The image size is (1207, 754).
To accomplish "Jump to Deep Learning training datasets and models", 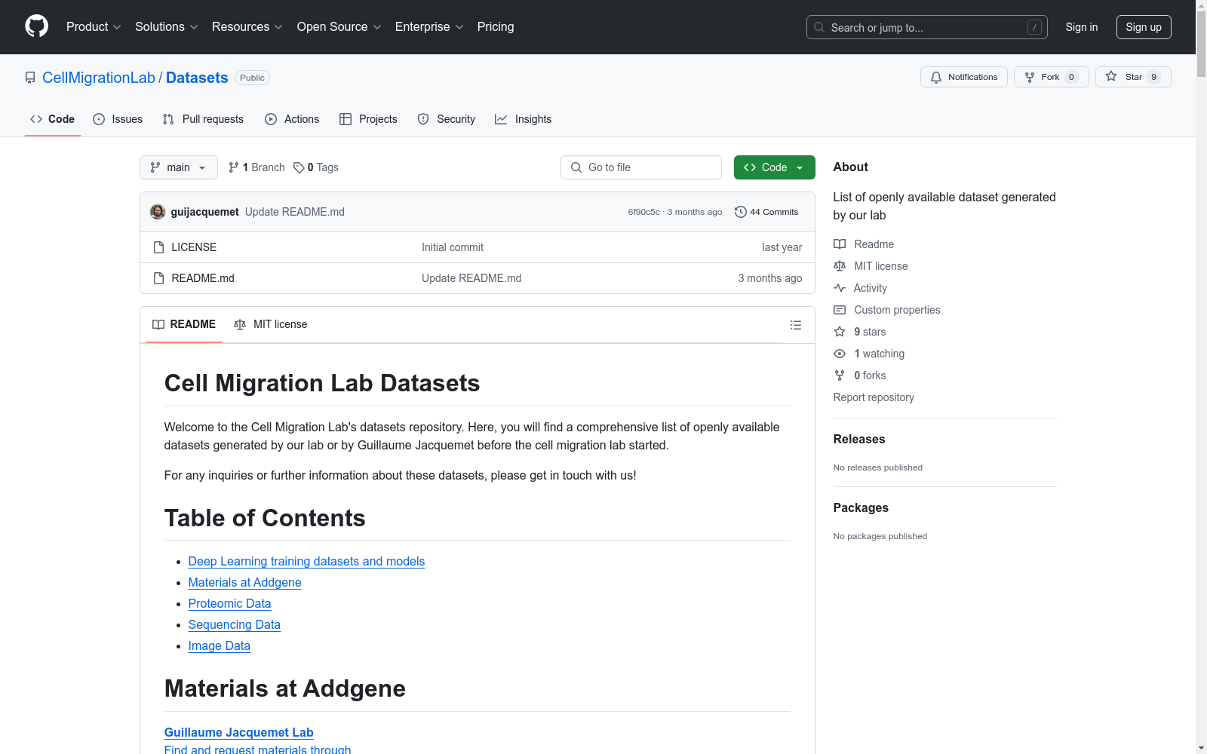I will pyautogui.click(x=306, y=561).
